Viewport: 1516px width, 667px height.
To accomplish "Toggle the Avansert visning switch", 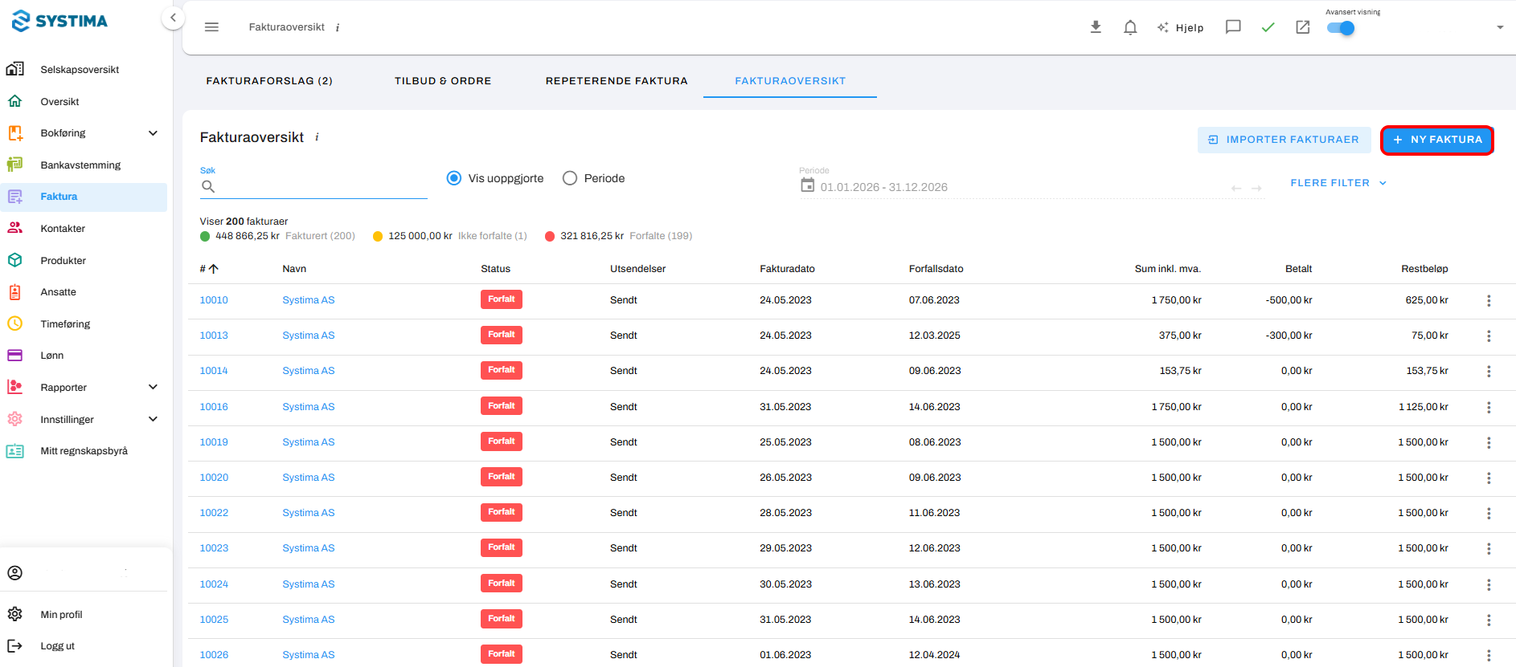I will click(1341, 28).
